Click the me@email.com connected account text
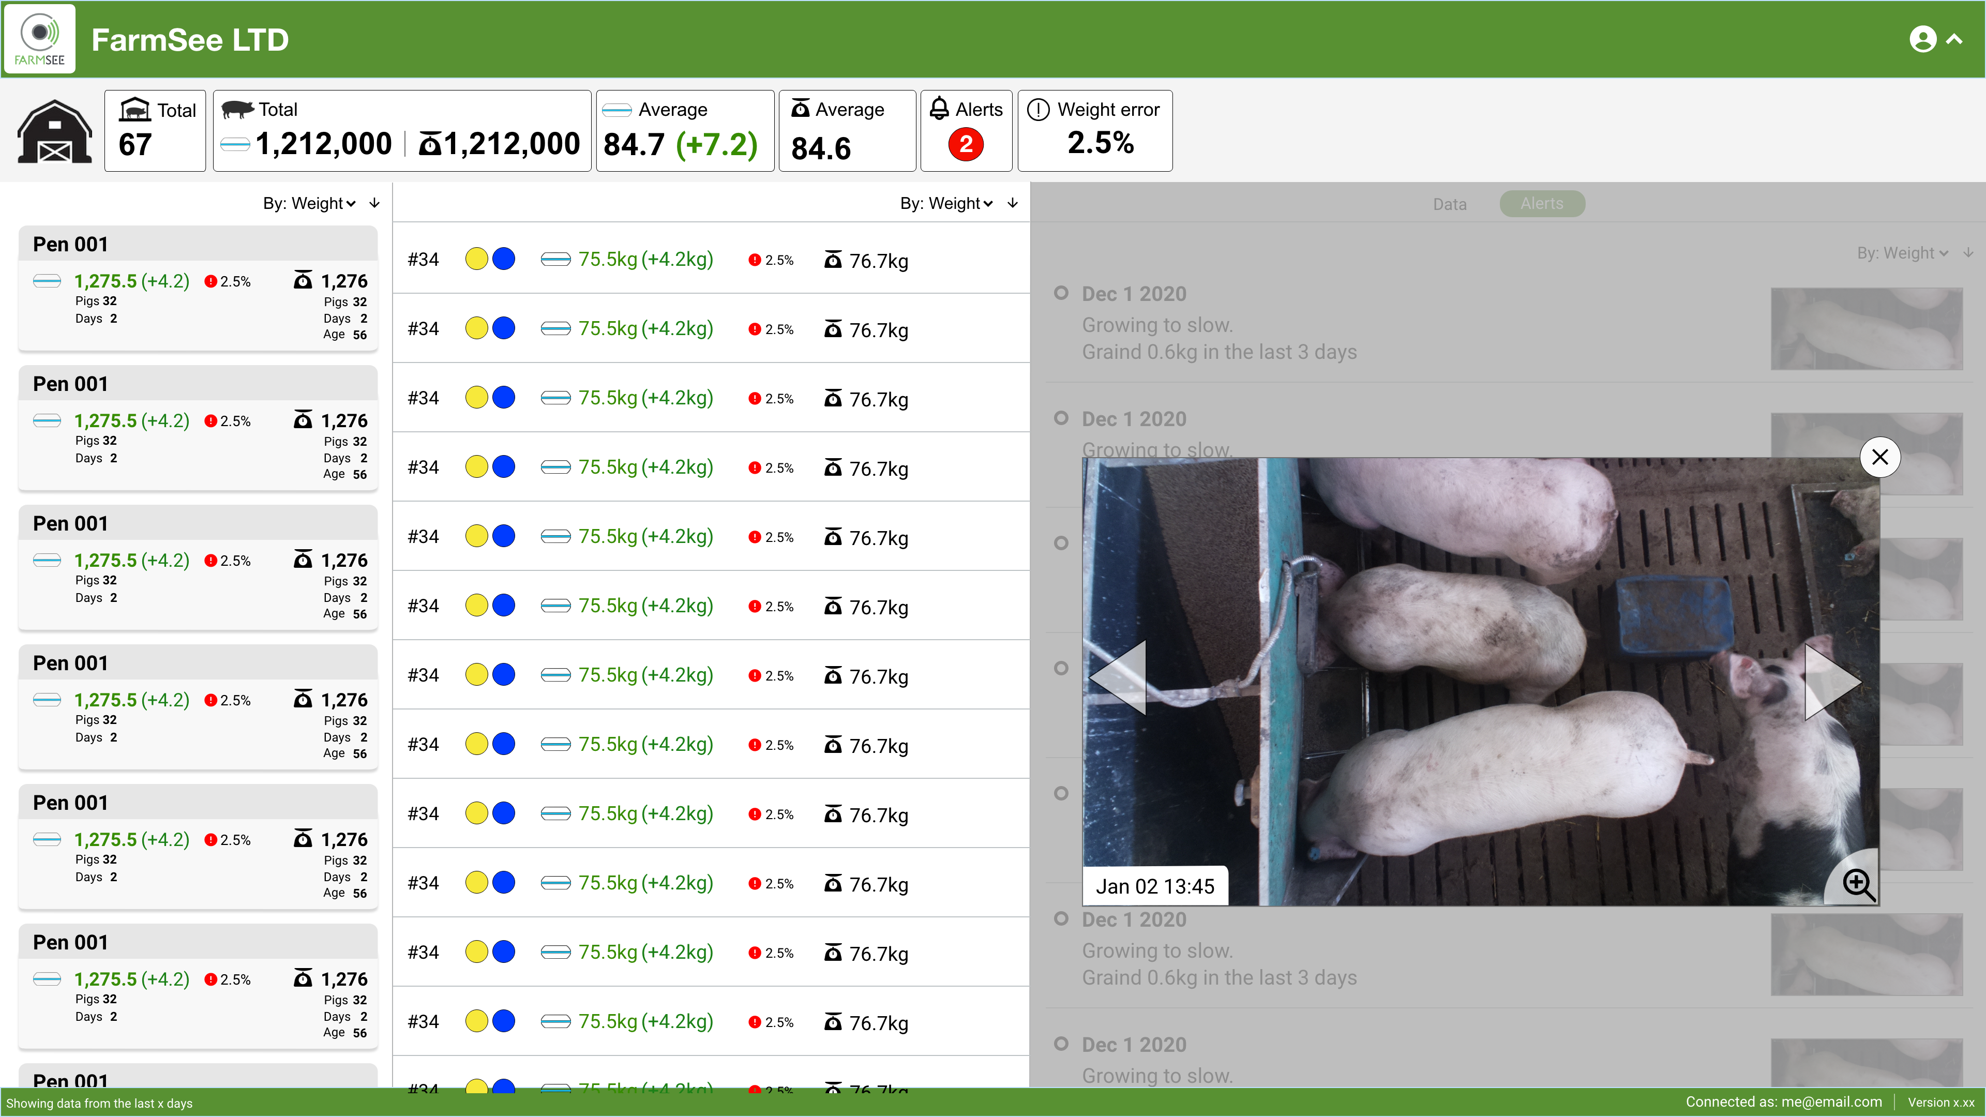 pyautogui.click(x=1831, y=1103)
